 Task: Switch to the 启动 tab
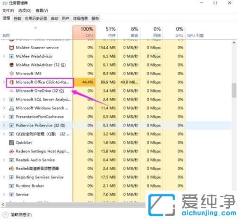[x=54, y=18]
